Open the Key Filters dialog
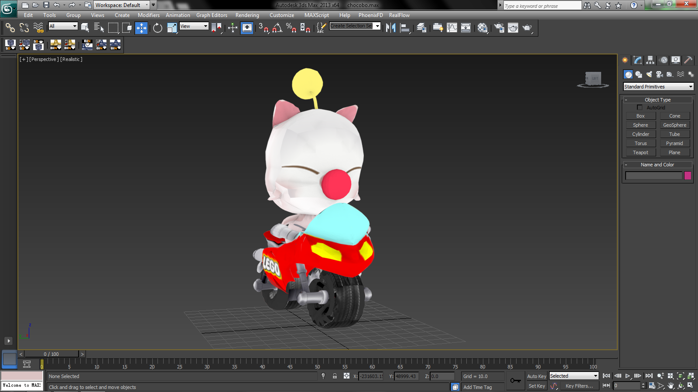This screenshot has height=392, width=698. 579,386
